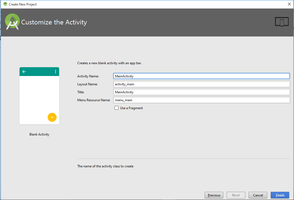Click the Blank Activity caption text
Screen dimensions: 294x200
pyautogui.click(x=39, y=134)
